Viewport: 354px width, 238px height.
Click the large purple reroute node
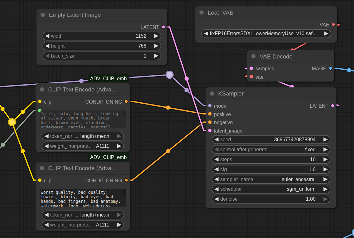[x=170, y=75]
